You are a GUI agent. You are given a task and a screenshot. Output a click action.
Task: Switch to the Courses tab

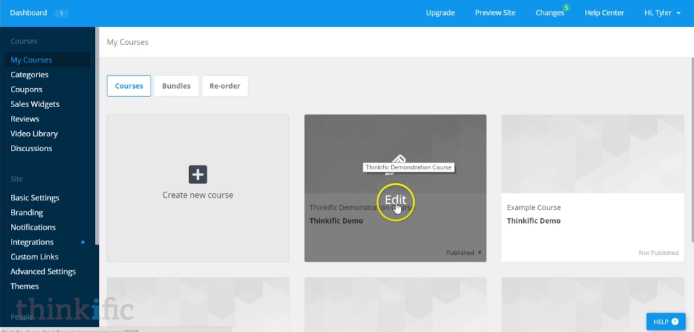[129, 86]
